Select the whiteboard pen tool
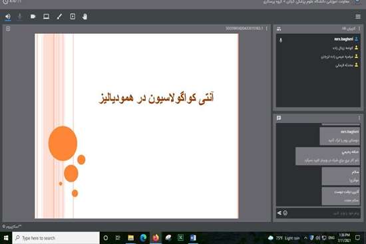This screenshot has height=244, width=366. point(59,17)
